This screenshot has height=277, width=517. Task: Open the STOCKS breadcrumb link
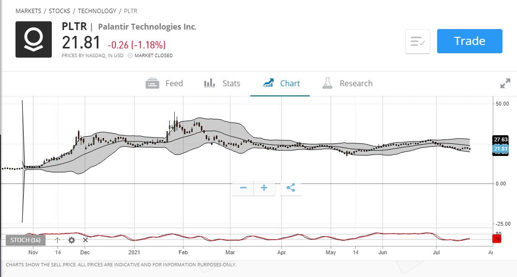pyautogui.click(x=60, y=11)
